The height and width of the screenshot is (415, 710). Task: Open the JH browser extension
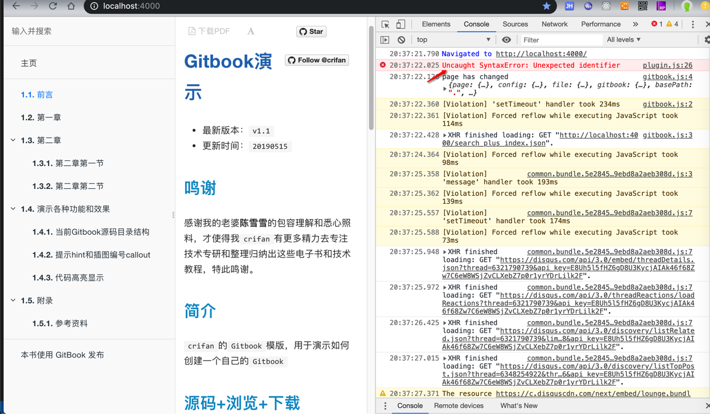click(x=569, y=6)
